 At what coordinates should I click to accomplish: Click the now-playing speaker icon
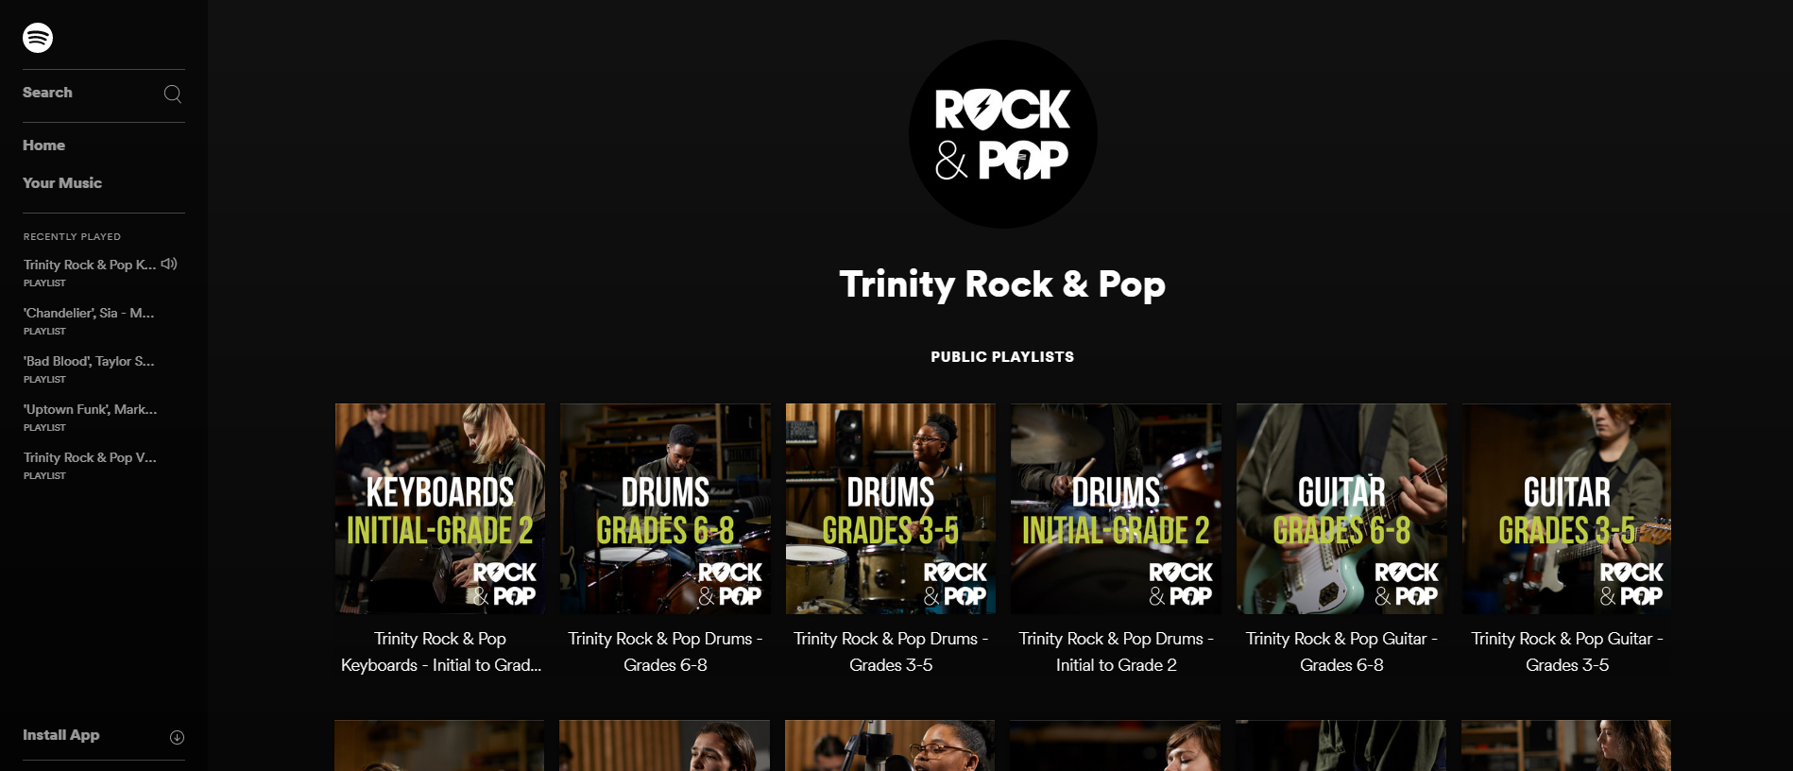click(169, 264)
